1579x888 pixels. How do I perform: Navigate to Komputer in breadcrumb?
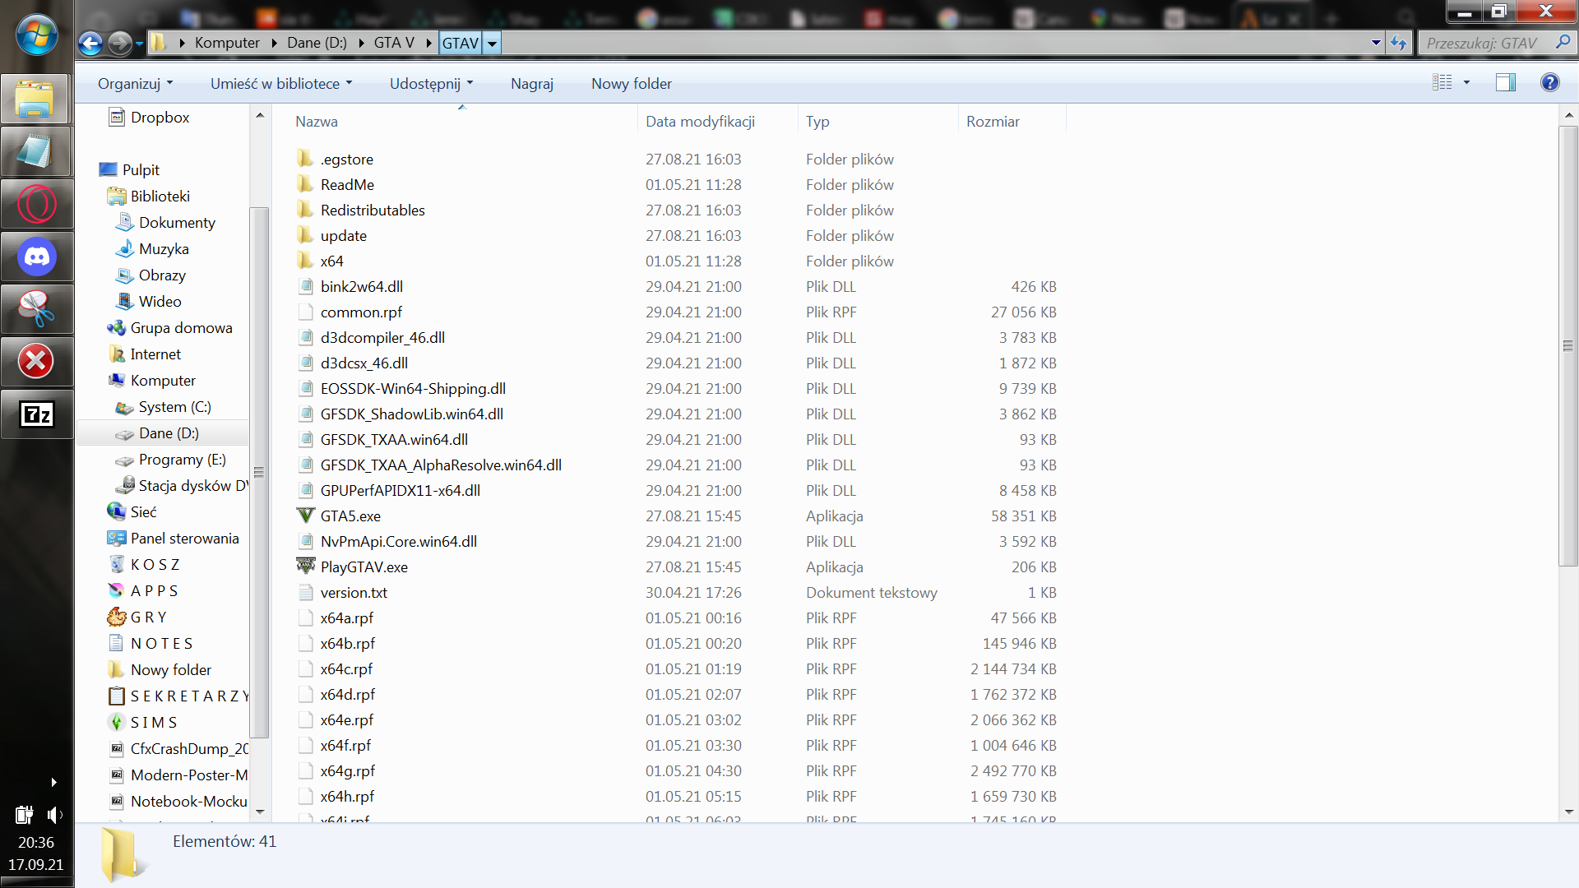227,43
